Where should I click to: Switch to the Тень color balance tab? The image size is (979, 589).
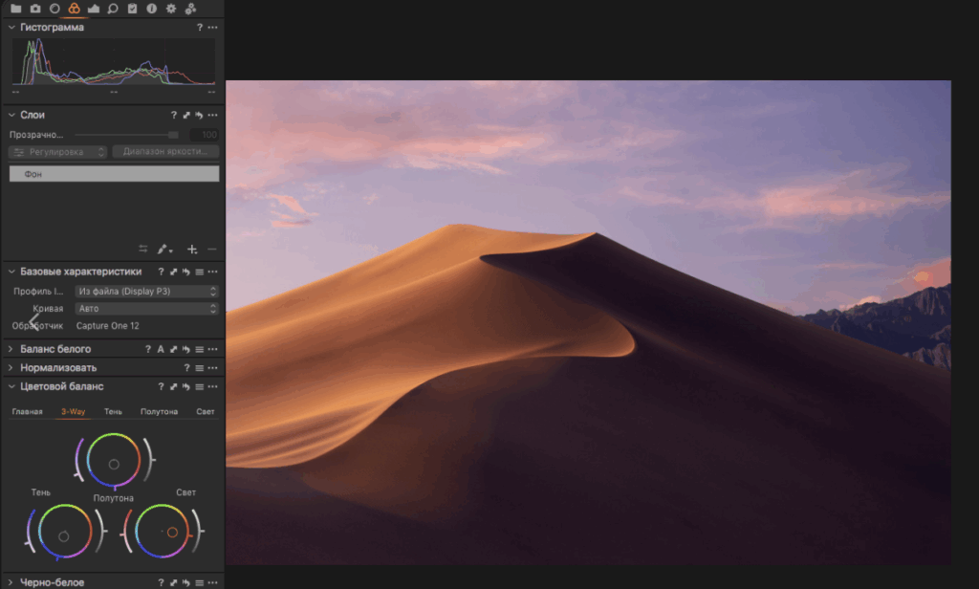pos(113,411)
